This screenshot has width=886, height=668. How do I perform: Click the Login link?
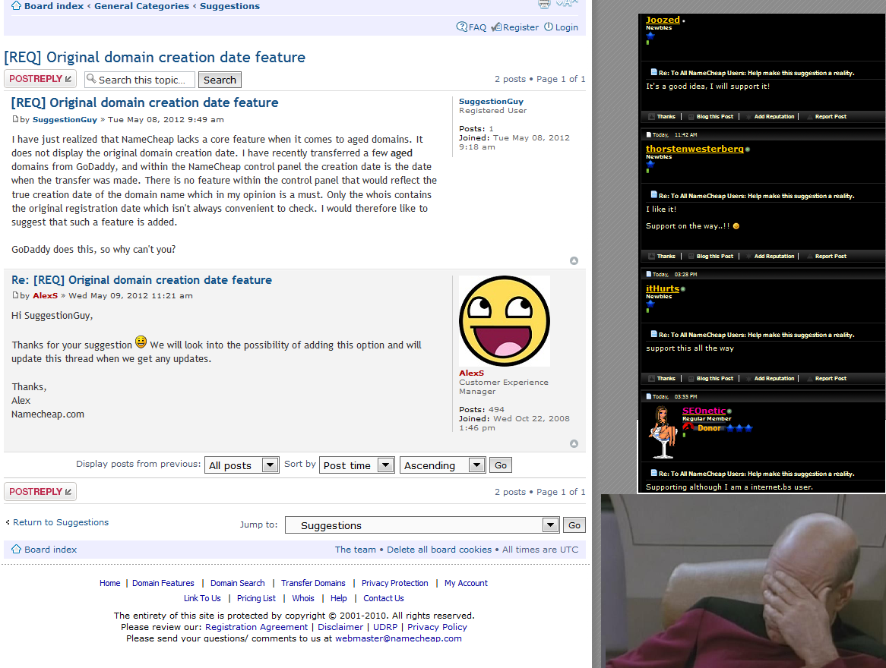(561, 27)
